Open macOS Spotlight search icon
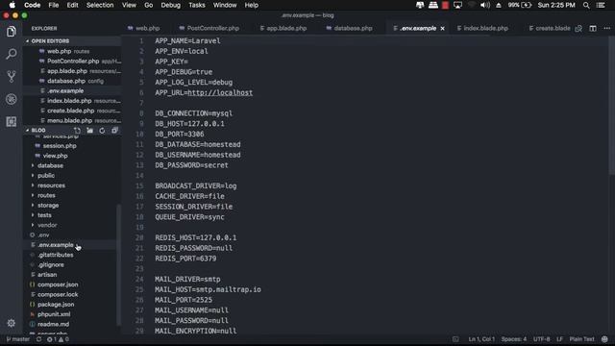 pyautogui.click(x=586, y=5)
